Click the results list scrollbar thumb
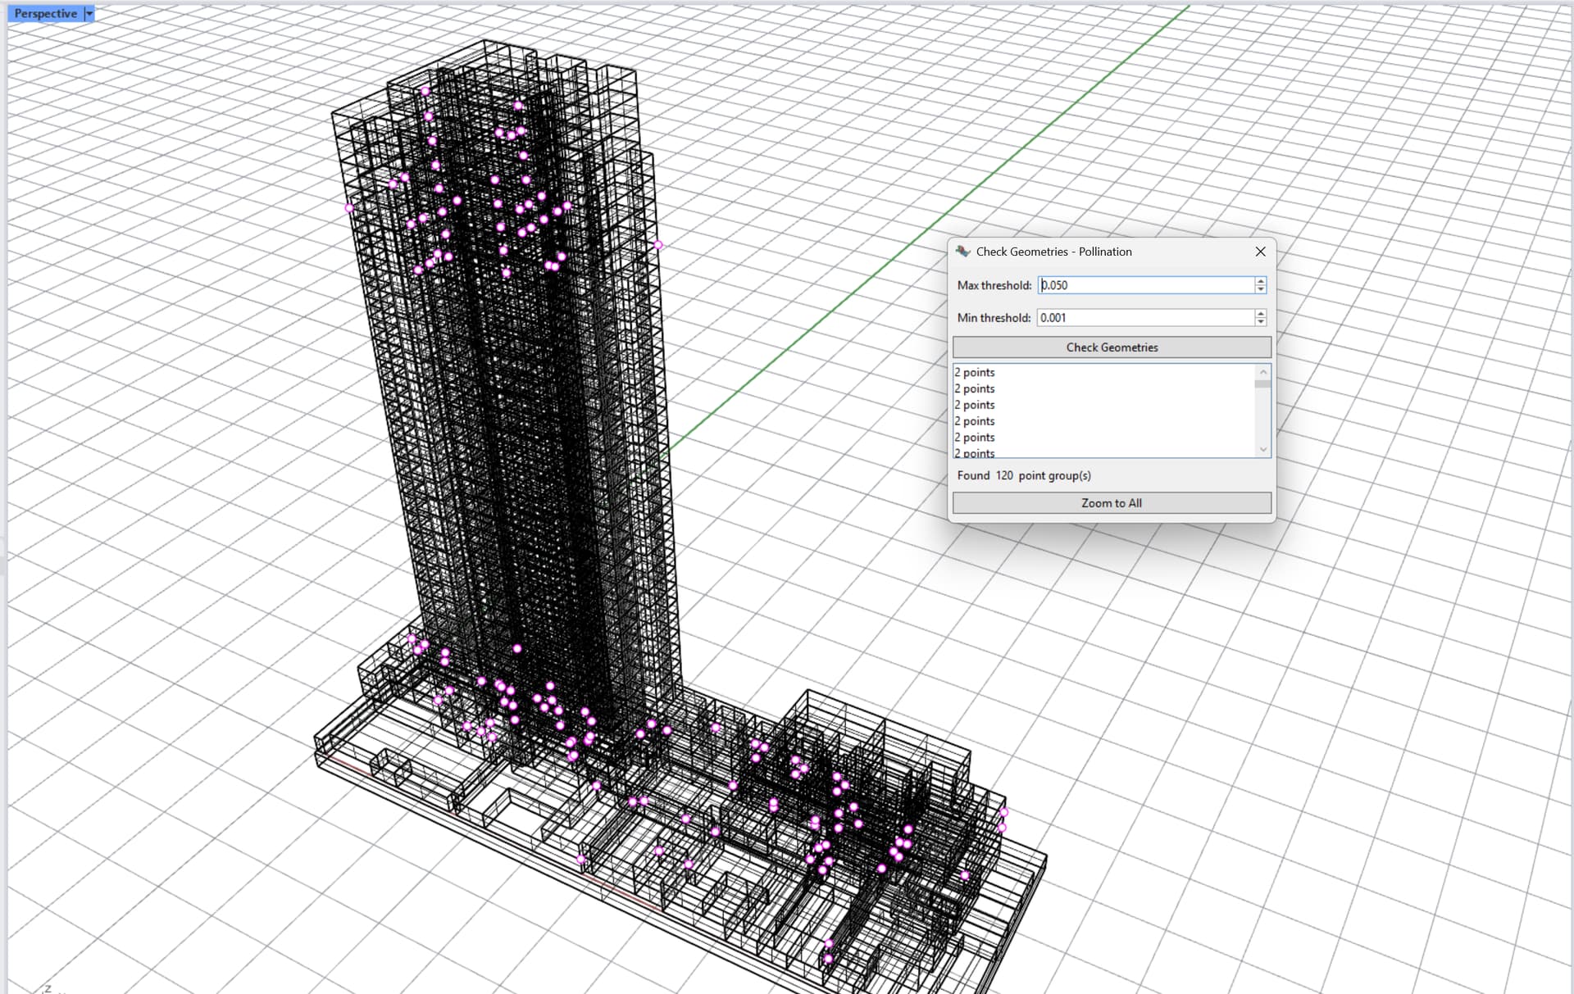Screen dimensions: 1574x994 click(1262, 384)
